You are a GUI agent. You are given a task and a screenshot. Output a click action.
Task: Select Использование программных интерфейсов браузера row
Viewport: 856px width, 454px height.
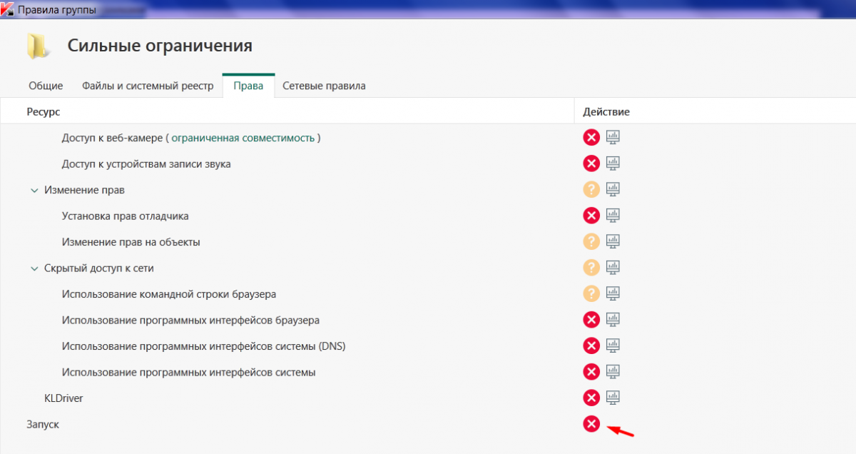click(x=428, y=319)
